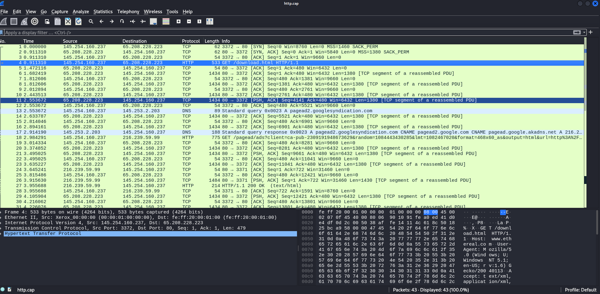The image size is (600, 294).
Task: Sort packets by the Time column header
Action: click(x=42, y=41)
